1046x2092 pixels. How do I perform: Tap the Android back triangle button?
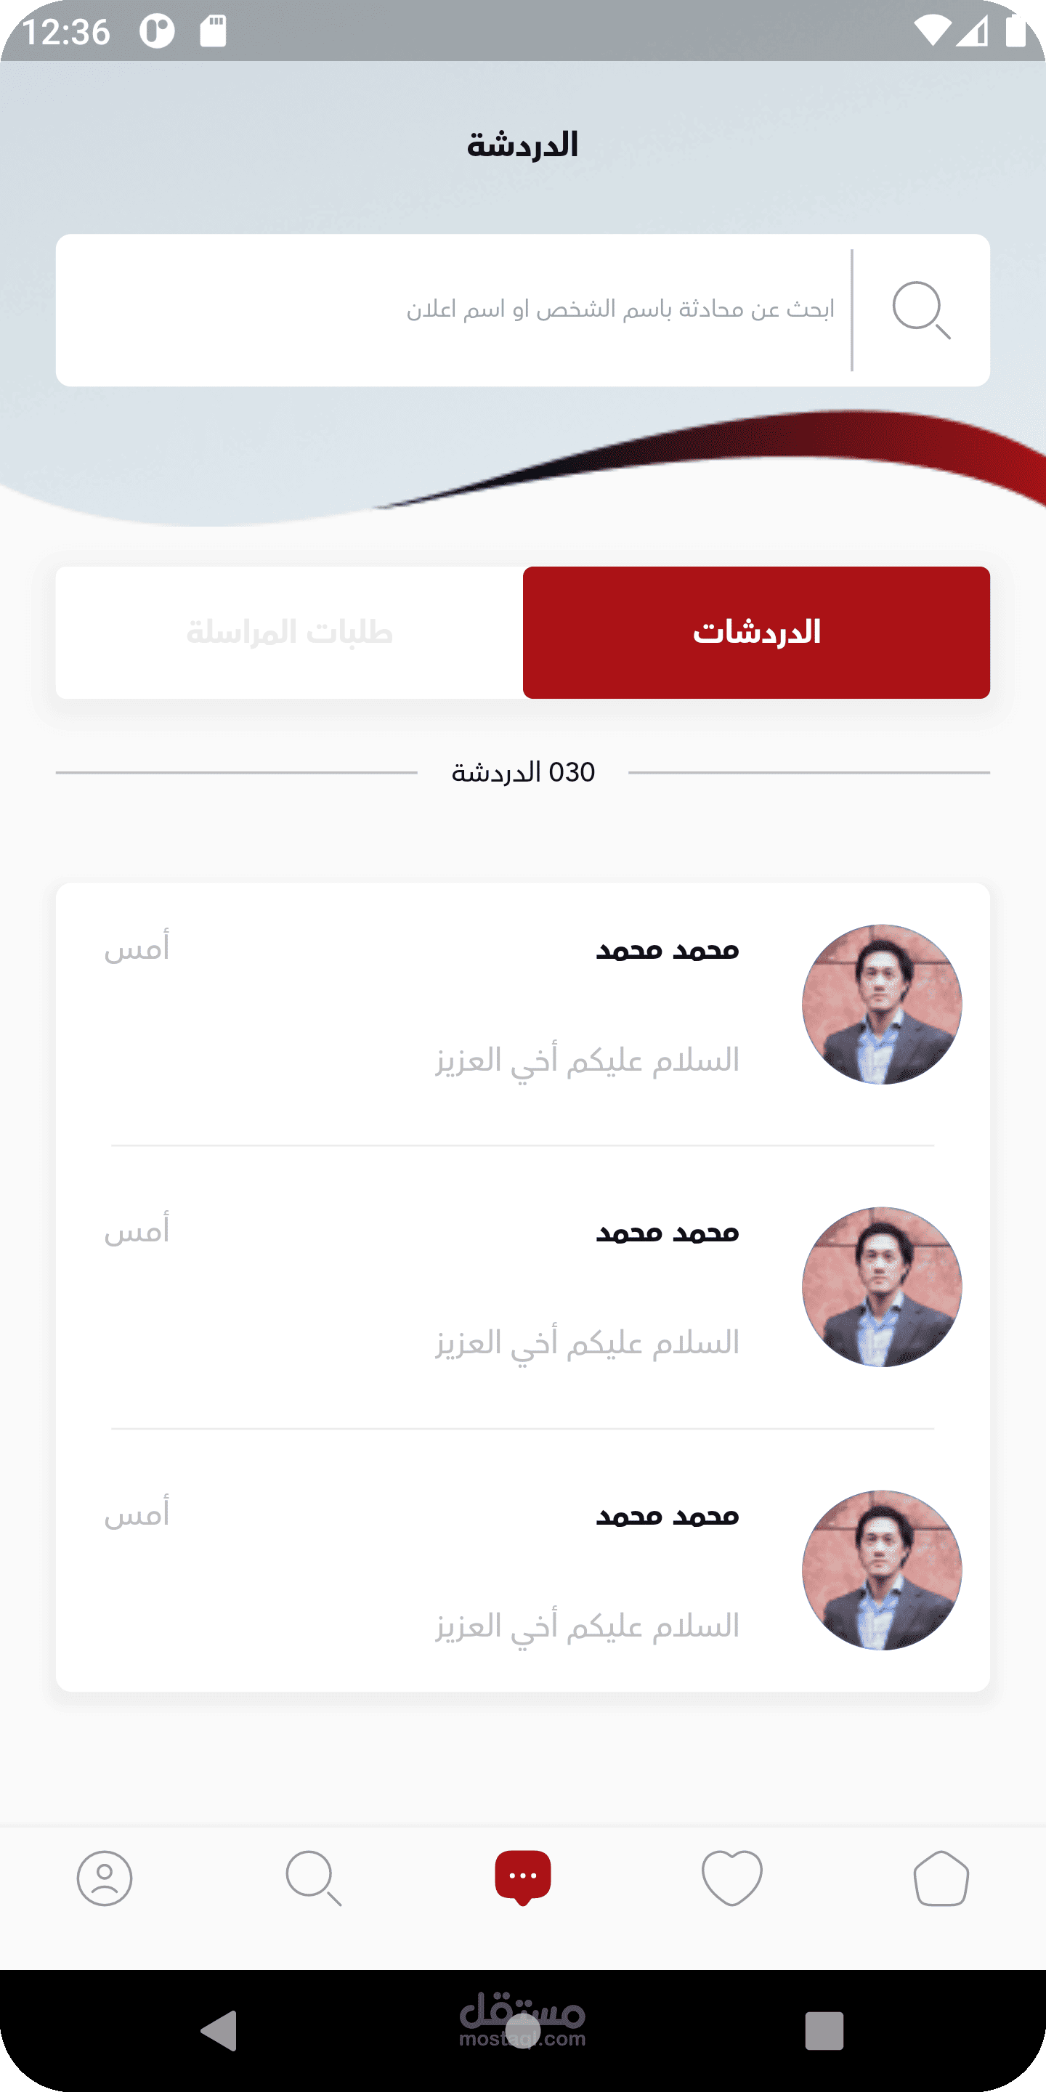(x=219, y=2031)
